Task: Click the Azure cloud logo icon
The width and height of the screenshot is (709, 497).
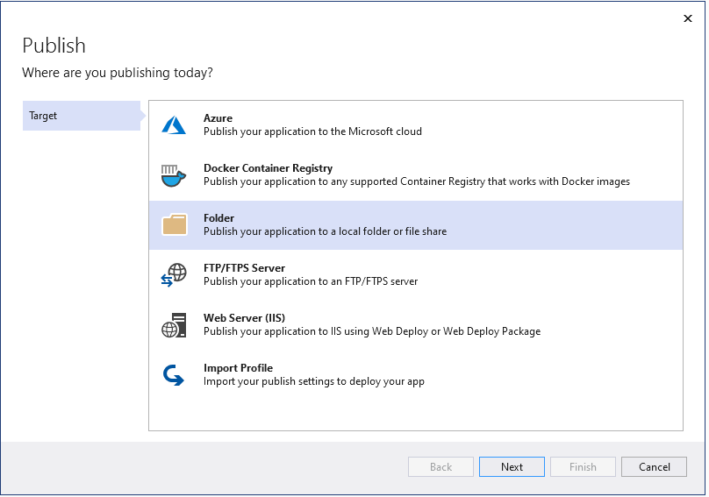Action: [174, 125]
